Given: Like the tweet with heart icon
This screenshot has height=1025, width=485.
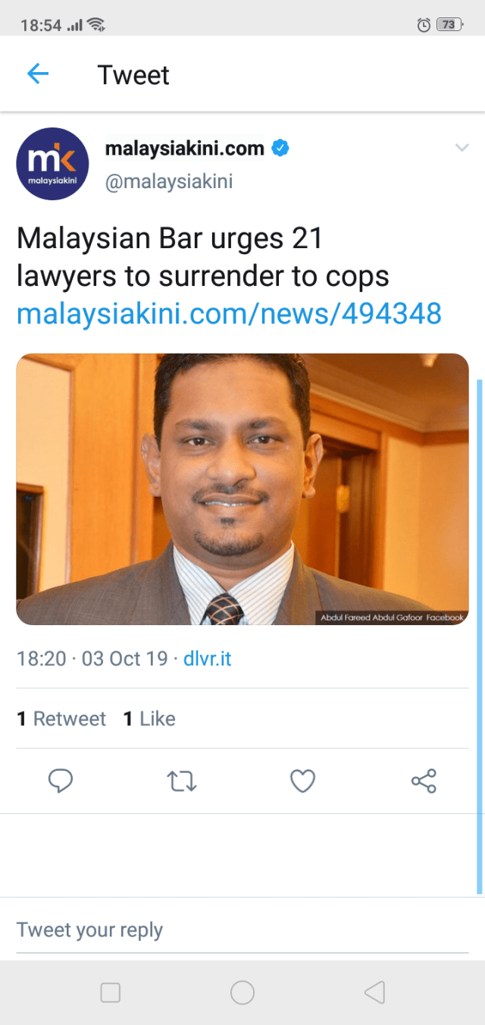Looking at the screenshot, I should tap(302, 781).
